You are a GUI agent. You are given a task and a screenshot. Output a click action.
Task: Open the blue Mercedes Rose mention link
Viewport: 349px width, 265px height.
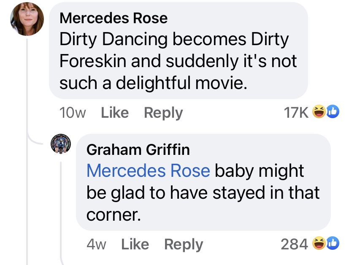click(148, 171)
